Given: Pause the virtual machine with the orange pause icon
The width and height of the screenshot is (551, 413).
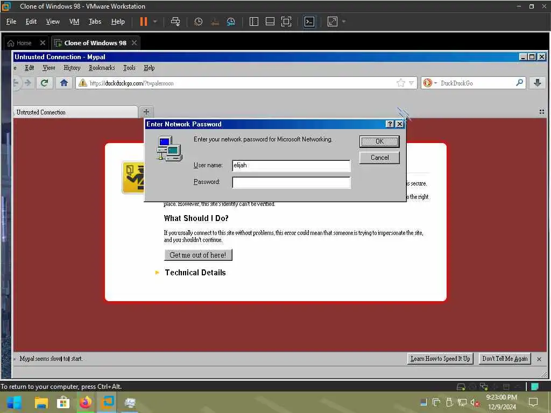Looking at the screenshot, I should click(x=143, y=22).
